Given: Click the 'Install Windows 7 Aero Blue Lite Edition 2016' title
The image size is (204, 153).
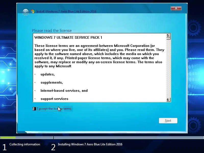Looking at the screenshot, I should pos(66,11).
